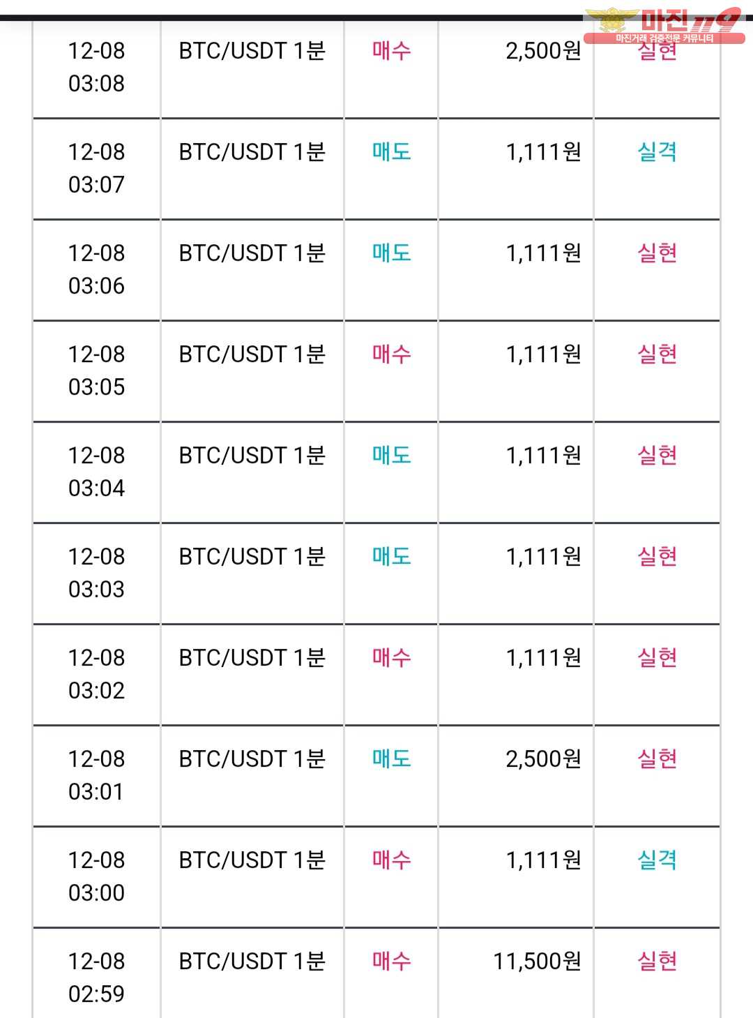Open the 실격 result at 03:00
The image size is (753, 1018).
[657, 860]
